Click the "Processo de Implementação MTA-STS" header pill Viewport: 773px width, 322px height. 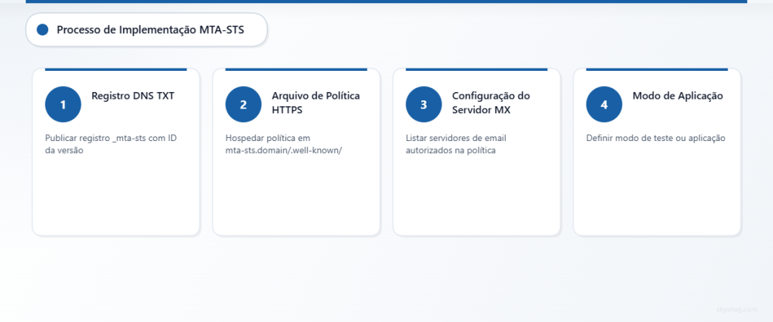[146, 30]
